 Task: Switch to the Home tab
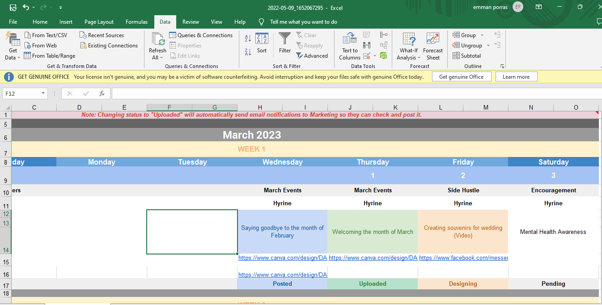[40, 21]
